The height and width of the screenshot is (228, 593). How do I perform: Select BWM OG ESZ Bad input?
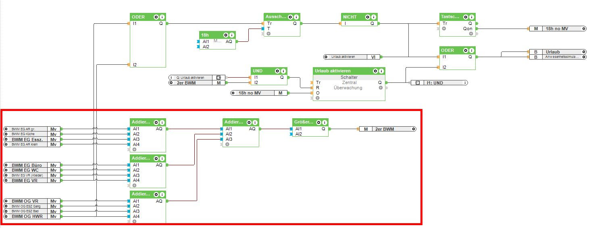pyautogui.click(x=32, y=211)
